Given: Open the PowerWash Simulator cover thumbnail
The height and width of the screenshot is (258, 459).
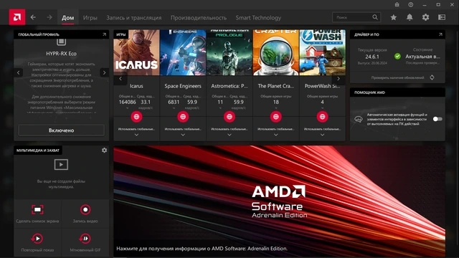Looking at the screenshot, I should [x=322, y=52].
